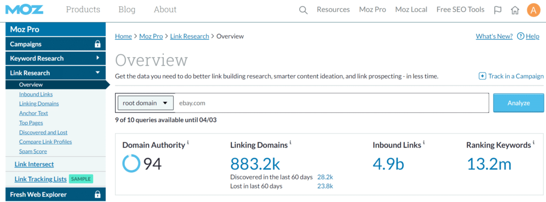Open Spam Score in the sidebar

(33, 151)
